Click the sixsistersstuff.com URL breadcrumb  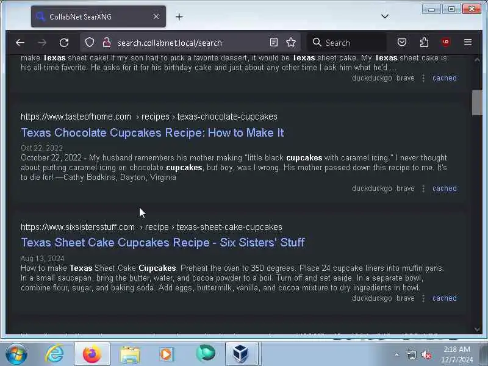point(151,227)
